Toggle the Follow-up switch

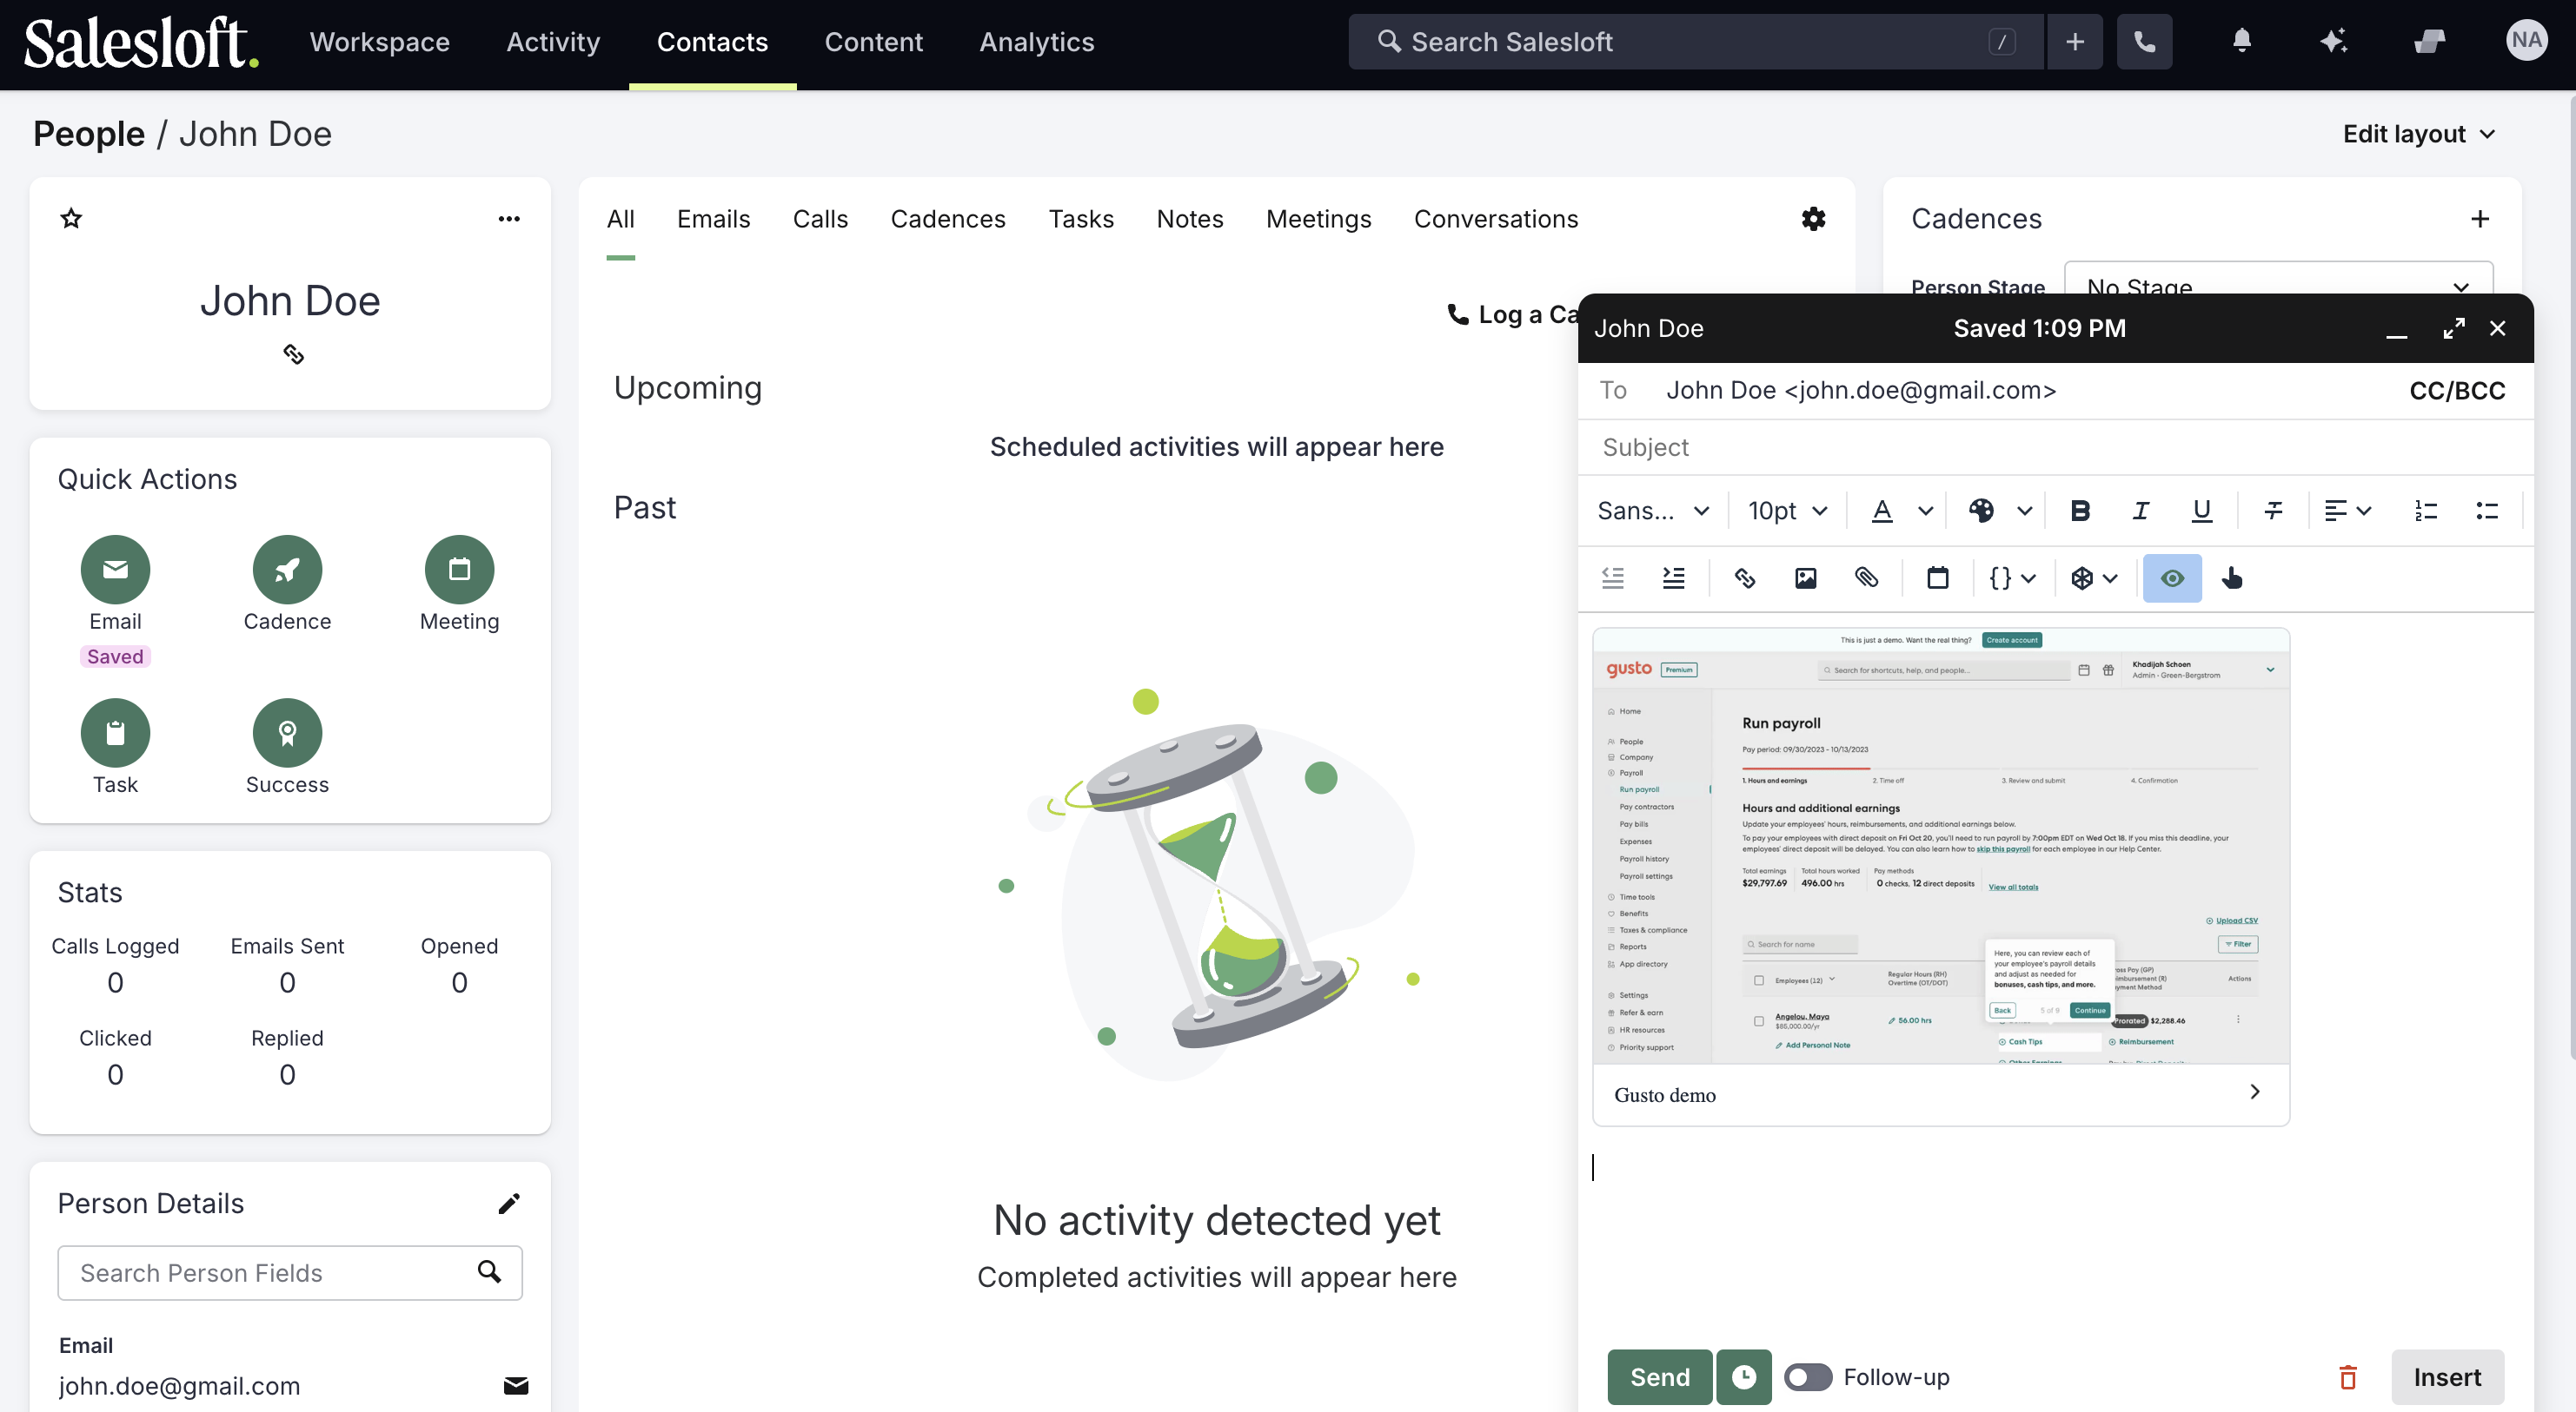[1807, 1377]
